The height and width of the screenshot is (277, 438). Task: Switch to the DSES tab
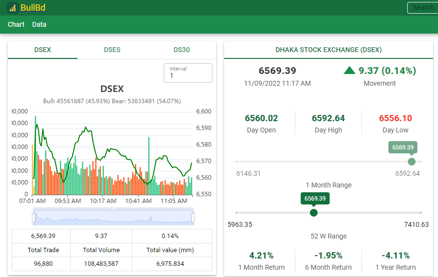coord(112,50)
